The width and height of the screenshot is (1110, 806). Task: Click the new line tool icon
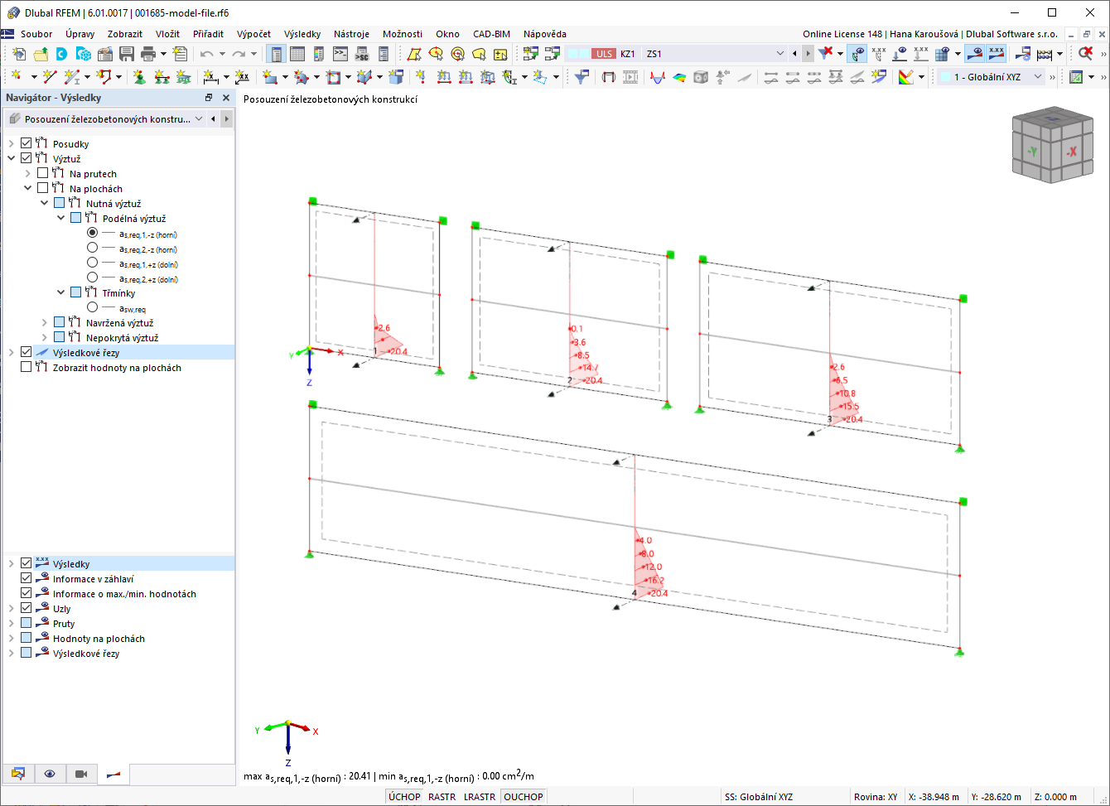tap(49, 77)
